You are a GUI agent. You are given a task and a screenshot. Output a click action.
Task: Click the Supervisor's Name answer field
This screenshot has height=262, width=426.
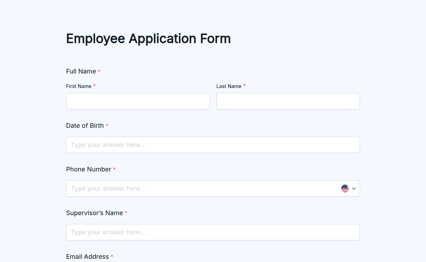[213, 232]
